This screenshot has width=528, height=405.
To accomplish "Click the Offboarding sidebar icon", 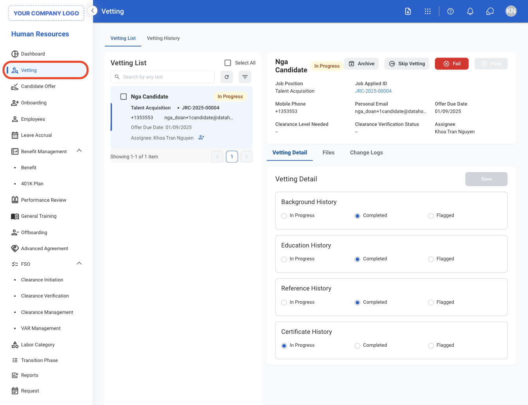I will click(15, 233).
